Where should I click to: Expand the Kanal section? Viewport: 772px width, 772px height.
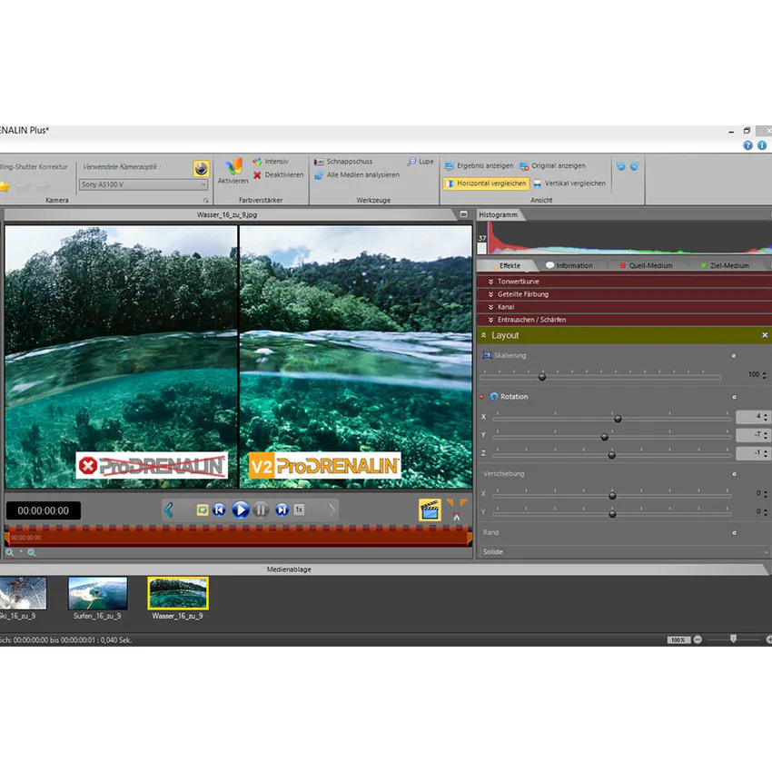pos(624,307)
